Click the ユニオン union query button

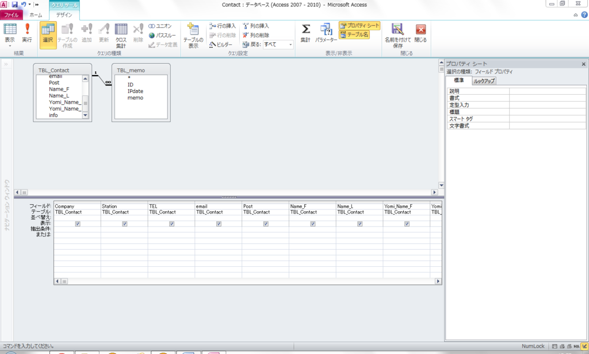click(x=160, y=26)
